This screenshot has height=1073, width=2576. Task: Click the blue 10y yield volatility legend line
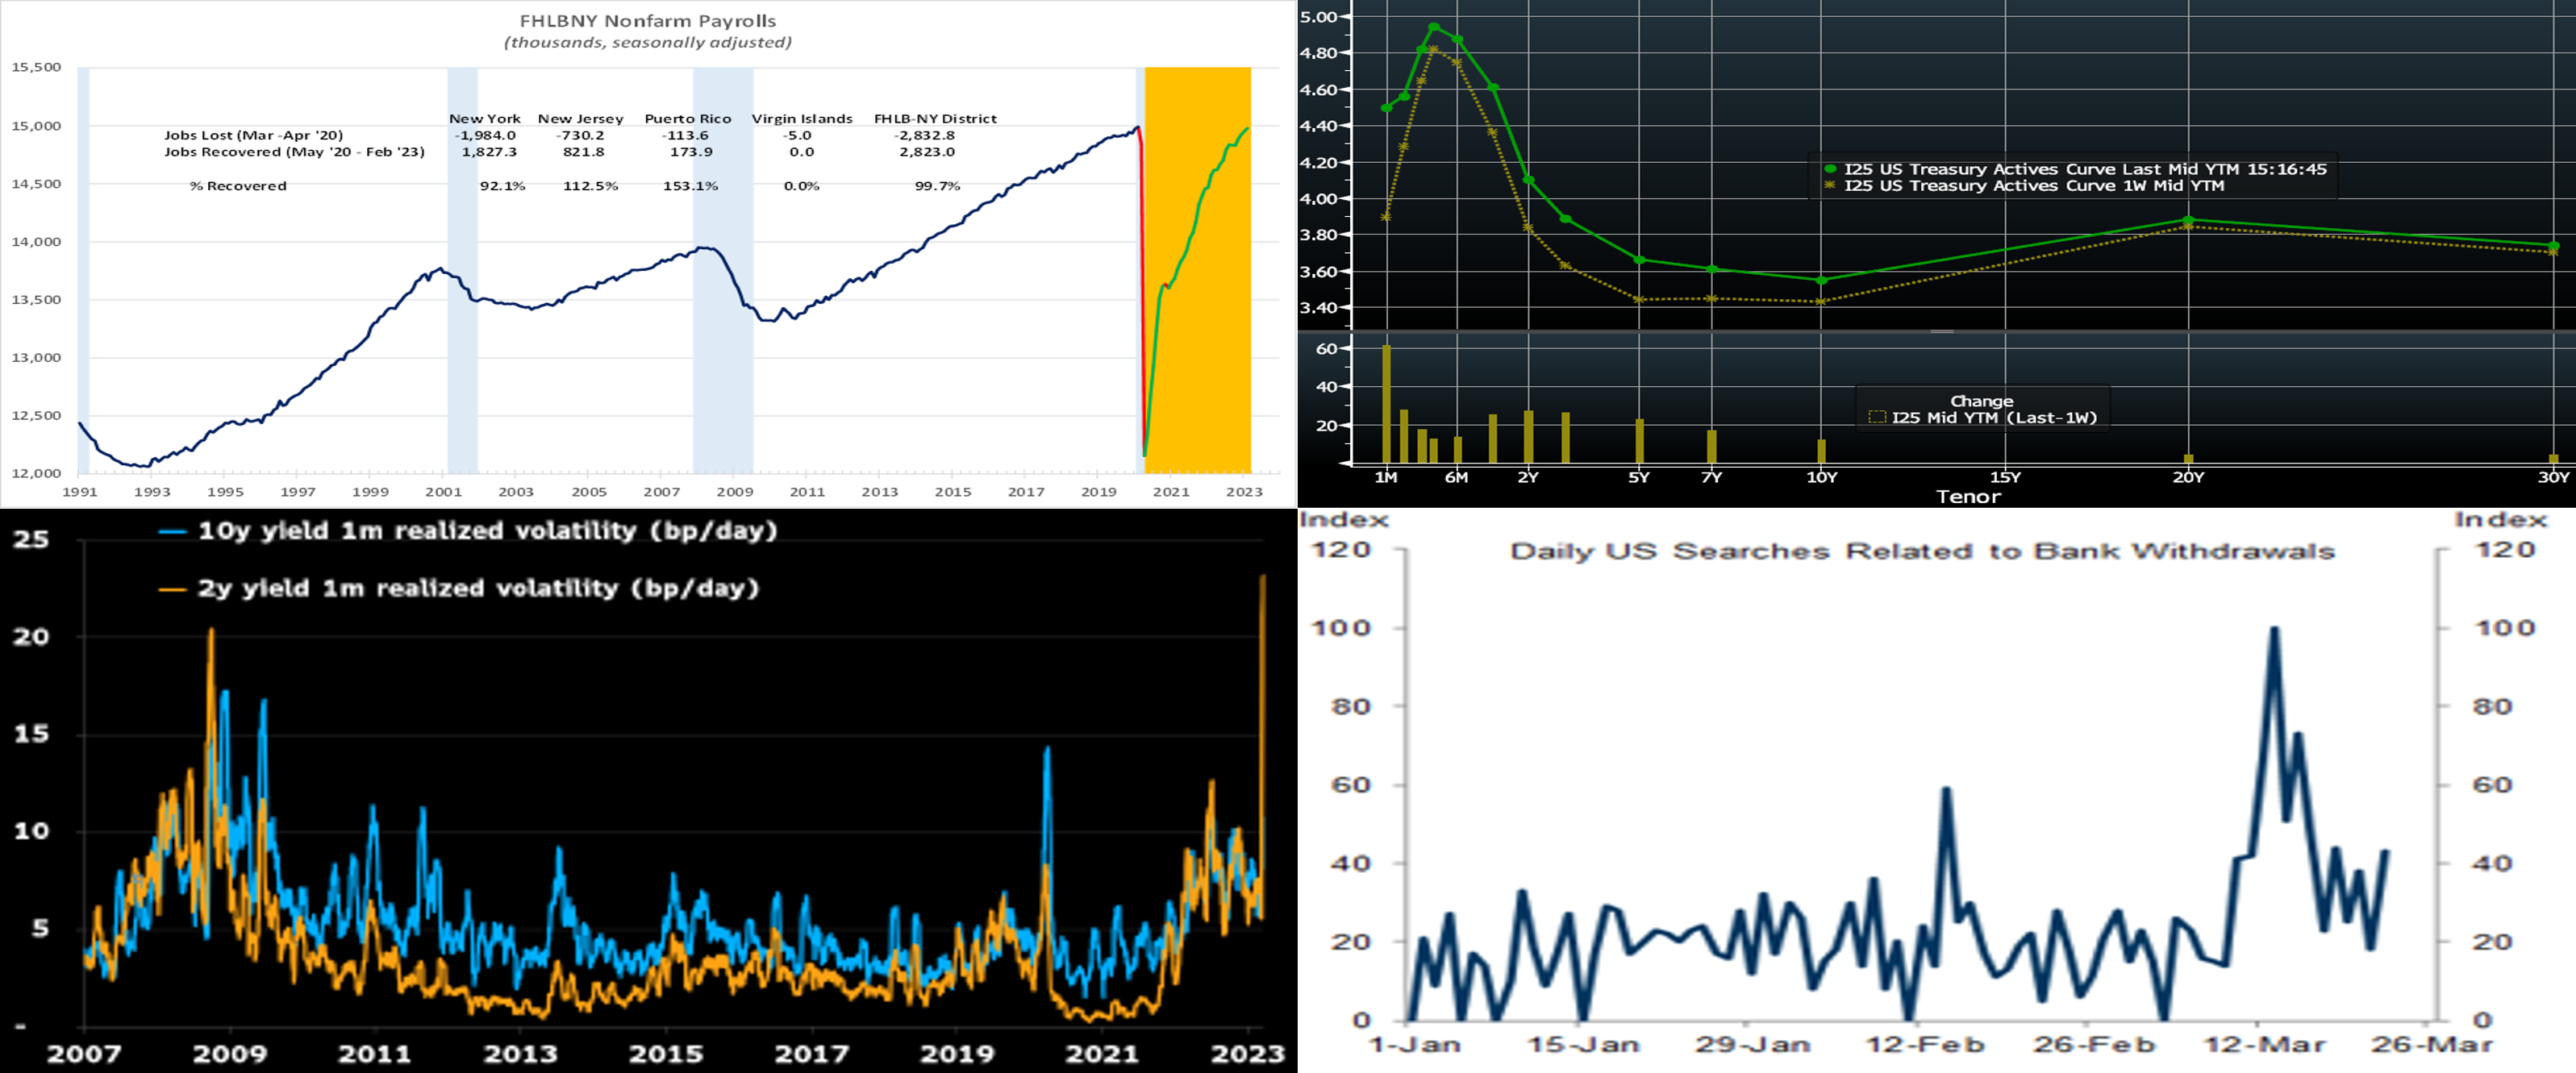pos(173,532)
